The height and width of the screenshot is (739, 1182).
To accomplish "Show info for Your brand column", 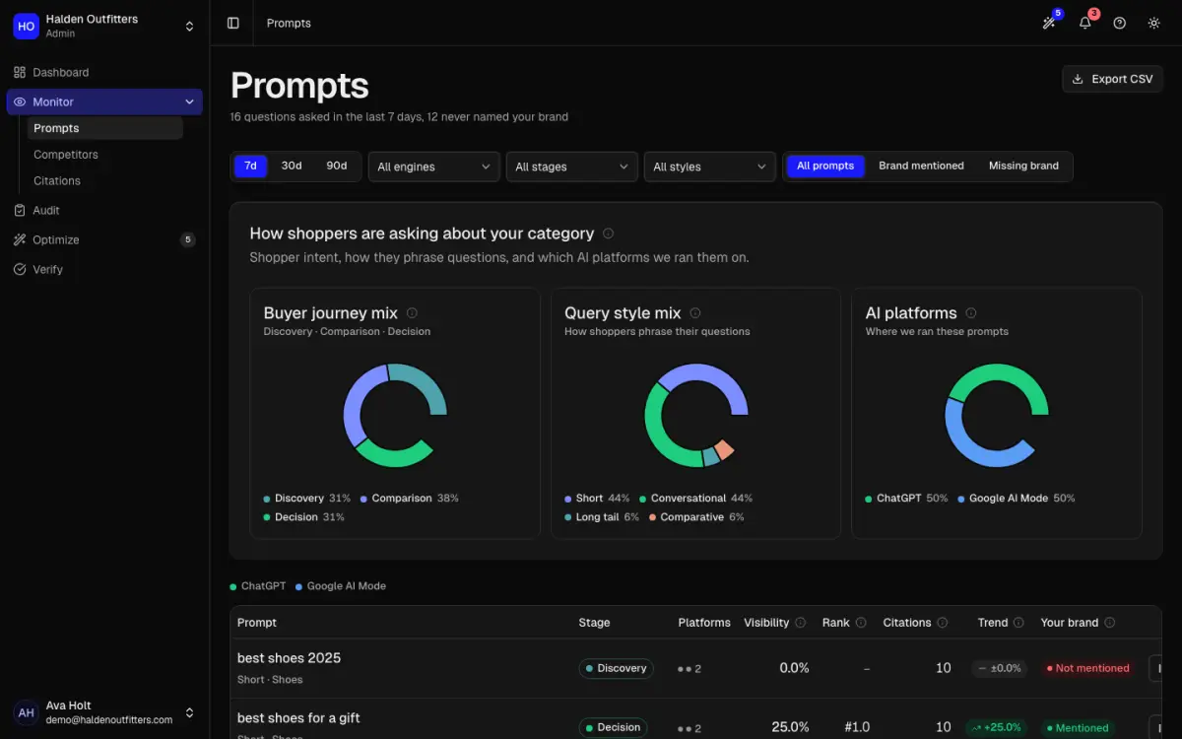I will coord(1110,623).
